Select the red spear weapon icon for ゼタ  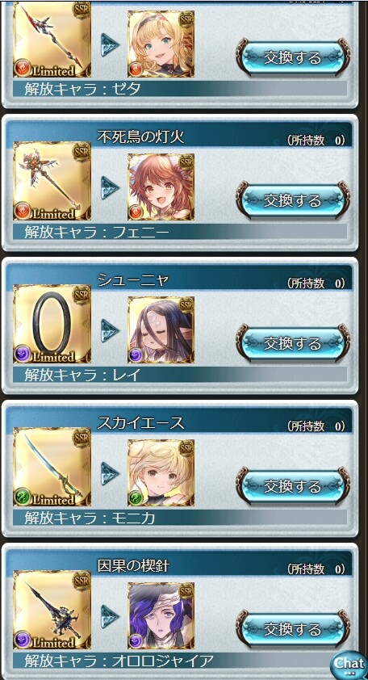[x=52, y=39]
